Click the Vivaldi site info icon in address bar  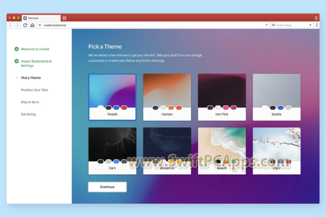coord(40,25)
